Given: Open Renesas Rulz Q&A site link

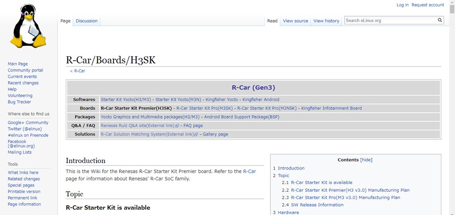Looking at the screenshot, I should click(138, 125).
